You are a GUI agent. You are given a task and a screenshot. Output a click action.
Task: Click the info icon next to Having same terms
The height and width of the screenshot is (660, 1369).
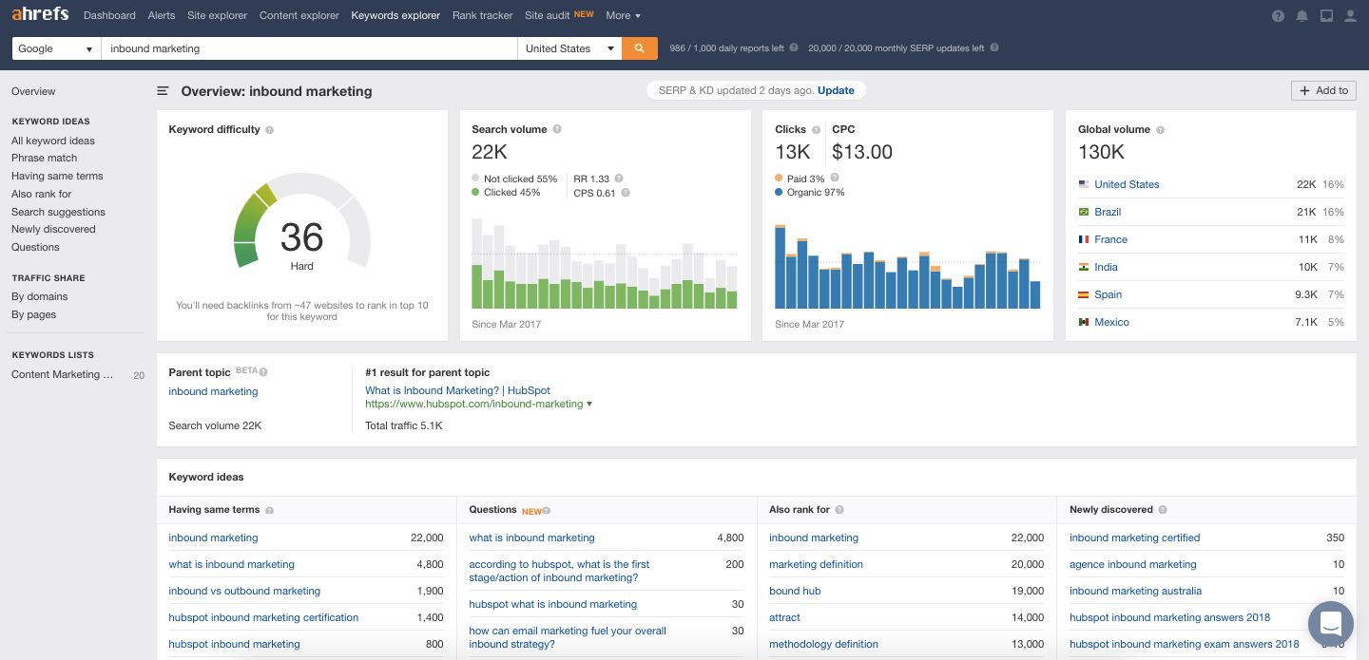point(270,511)
